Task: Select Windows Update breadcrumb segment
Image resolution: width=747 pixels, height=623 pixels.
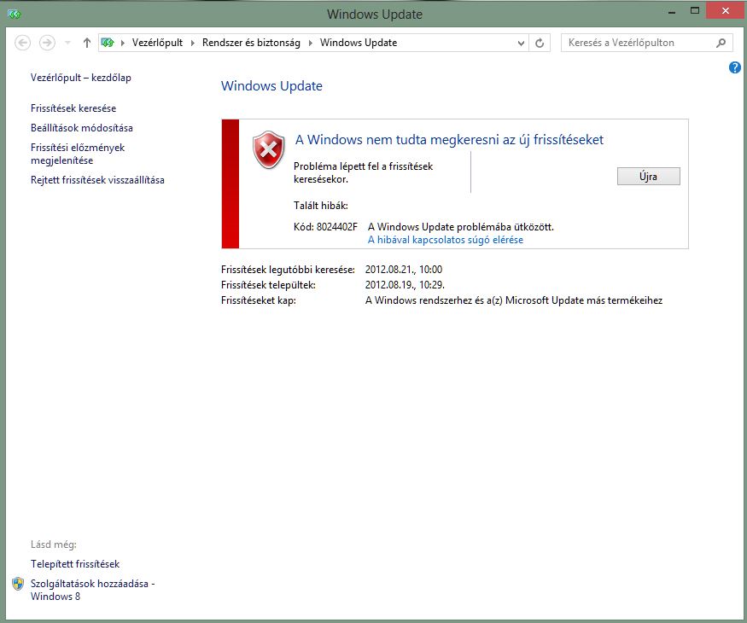Action: click(359, 43)
